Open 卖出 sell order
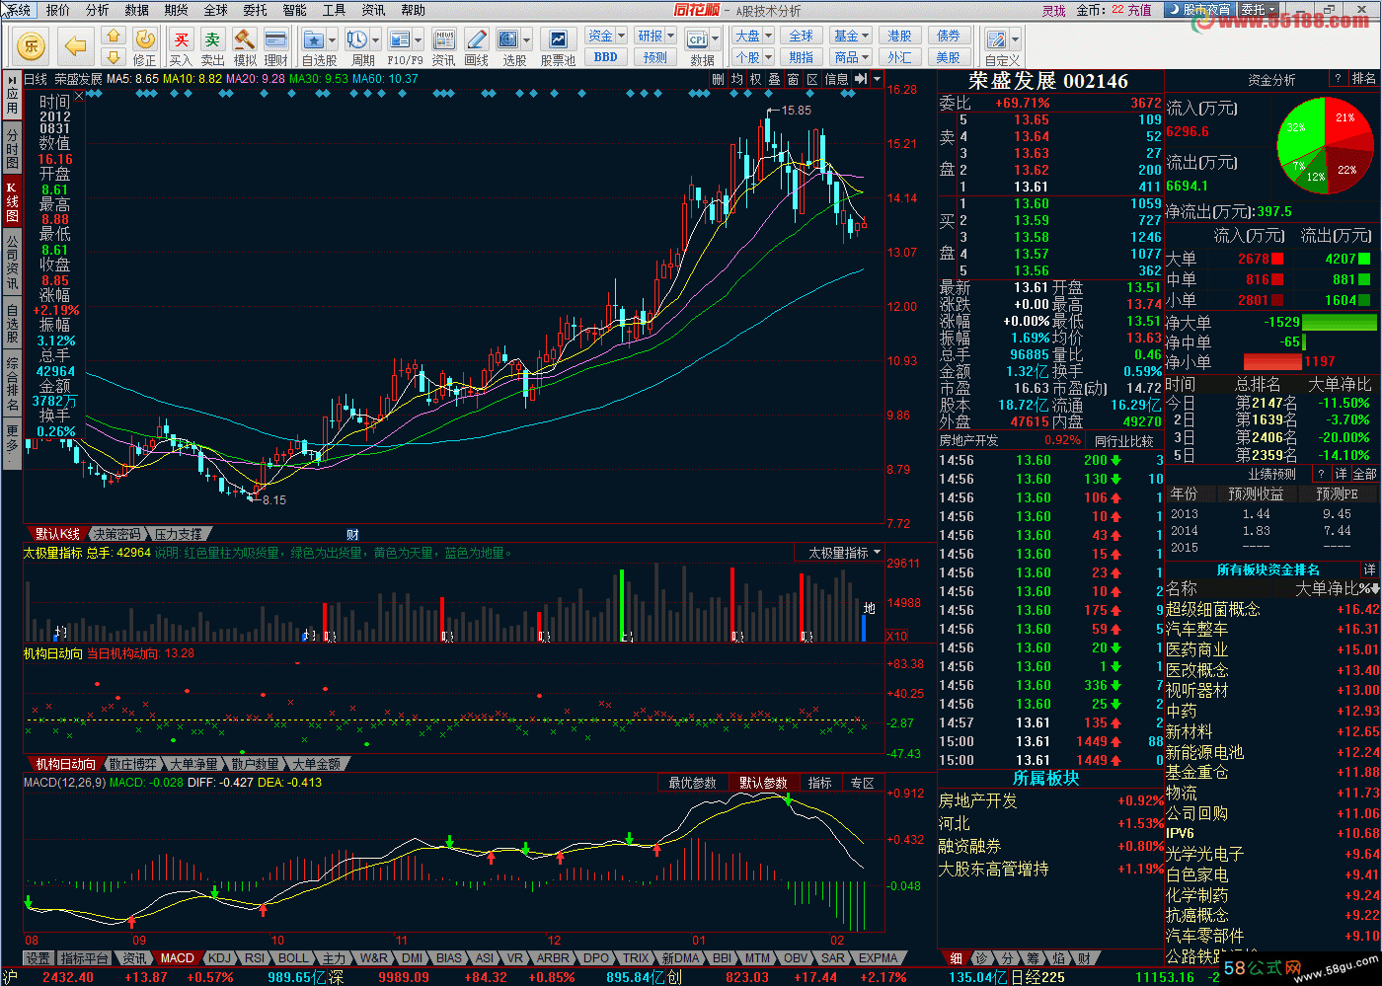1382x986 pixels. click(x=212, y=39)
